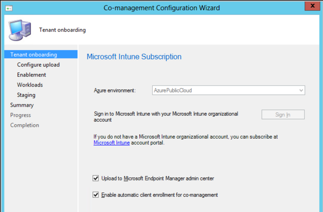
Task: Click the Completion step in the sidebar
Action: coord(25,125)
